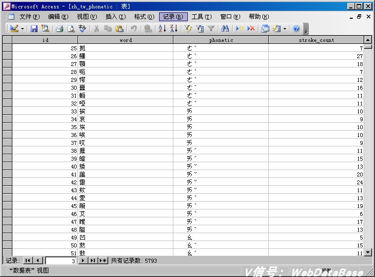The height and width of the screenshot is (277, 375).
Task: Open Find with binoculars icon
Action: (225, 29)
